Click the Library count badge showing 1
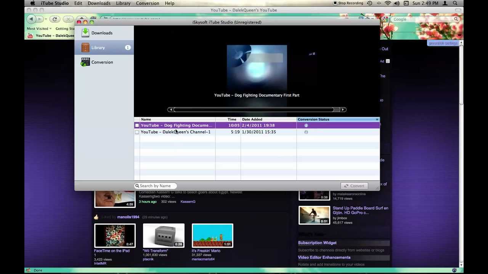This screenshot has height=274, width=488. tap(128, 48)
